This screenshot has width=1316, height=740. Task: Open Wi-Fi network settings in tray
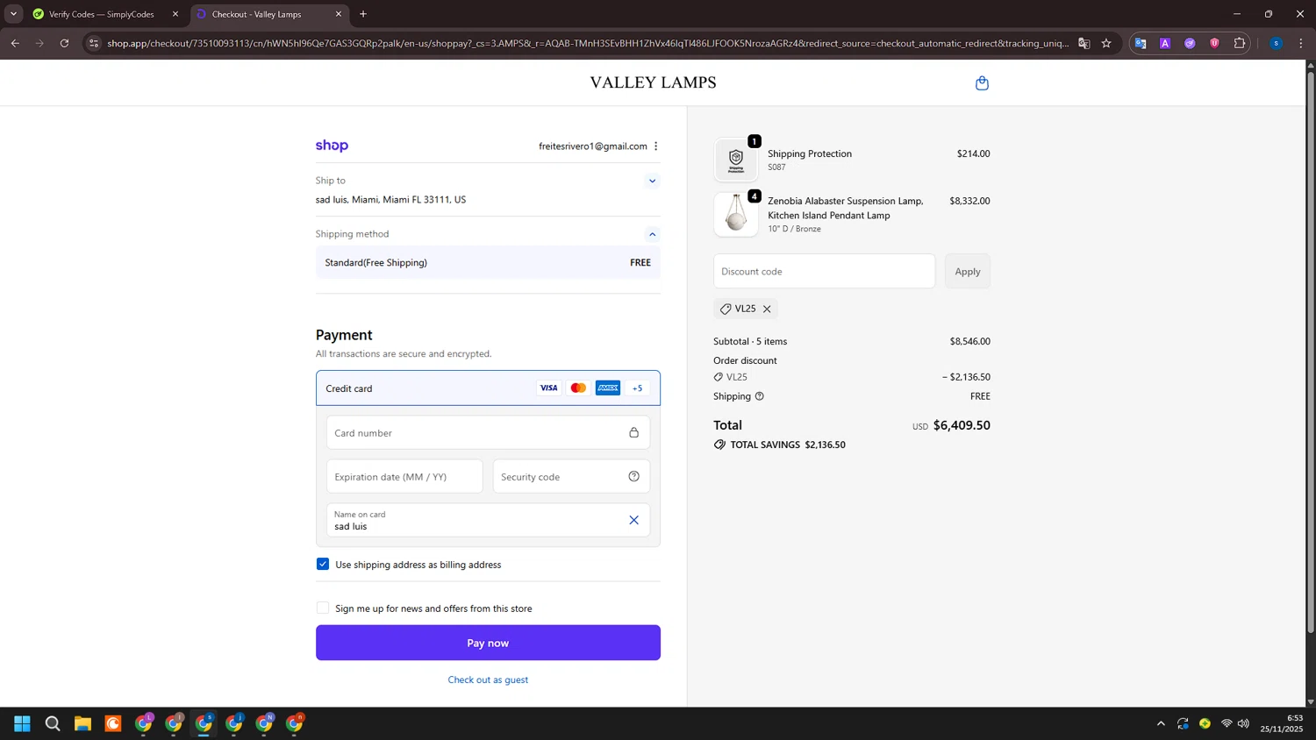pos(1227,723)
